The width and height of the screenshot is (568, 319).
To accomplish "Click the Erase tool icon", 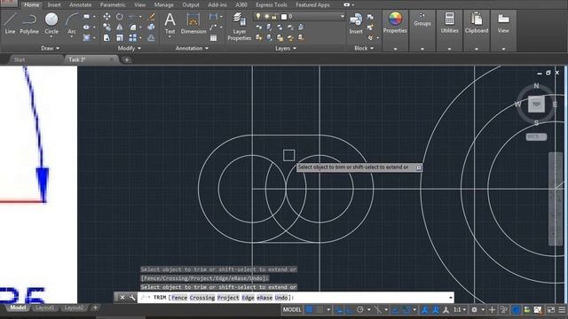I will pyautogui.click(x=152, y=17).
